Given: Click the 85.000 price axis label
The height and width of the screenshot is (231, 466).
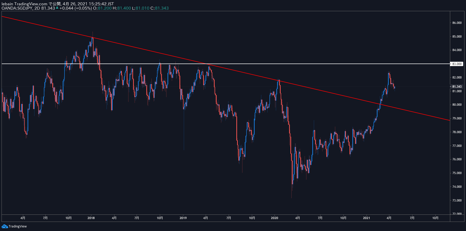Looking at the screenshot, I should (x=457, y=36).
